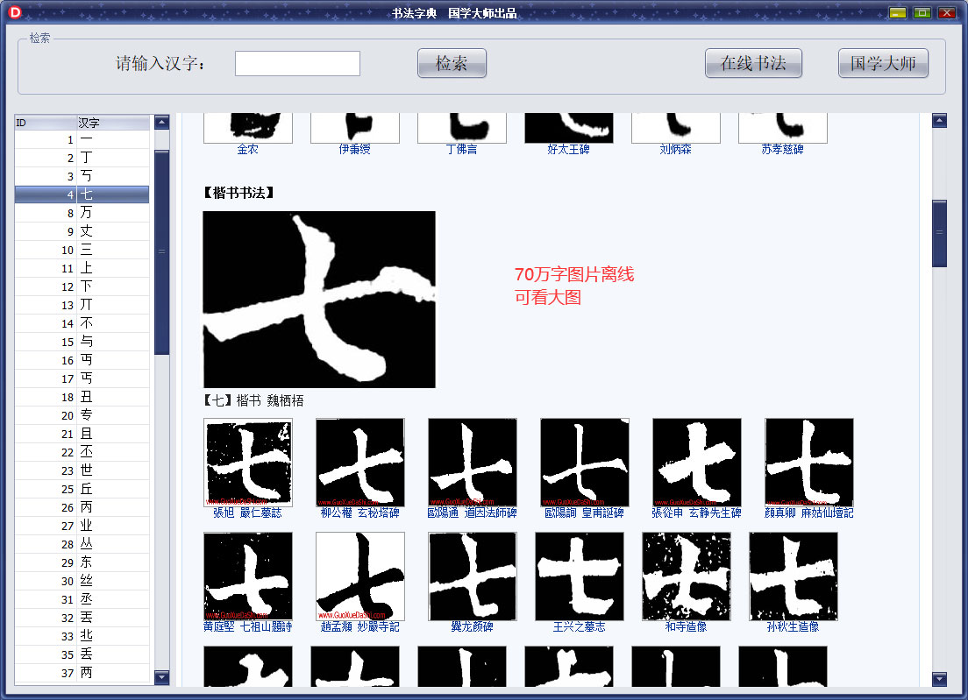Click the 苏孝慈碑 link
The image size is (968, 700).
pyautogui.click(x=782, y=149)
